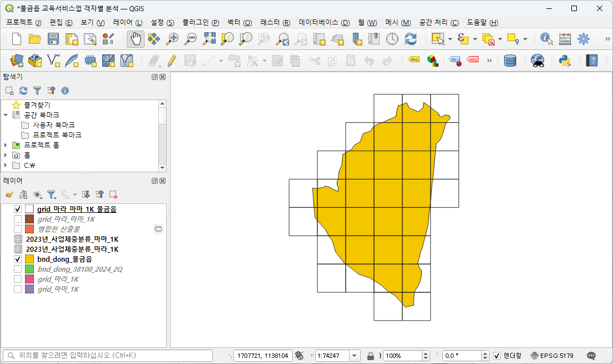This screenshot has width=613, height=364.
Task: Open the Select Features dropdown arrow
Action: (x=450, y=39)
